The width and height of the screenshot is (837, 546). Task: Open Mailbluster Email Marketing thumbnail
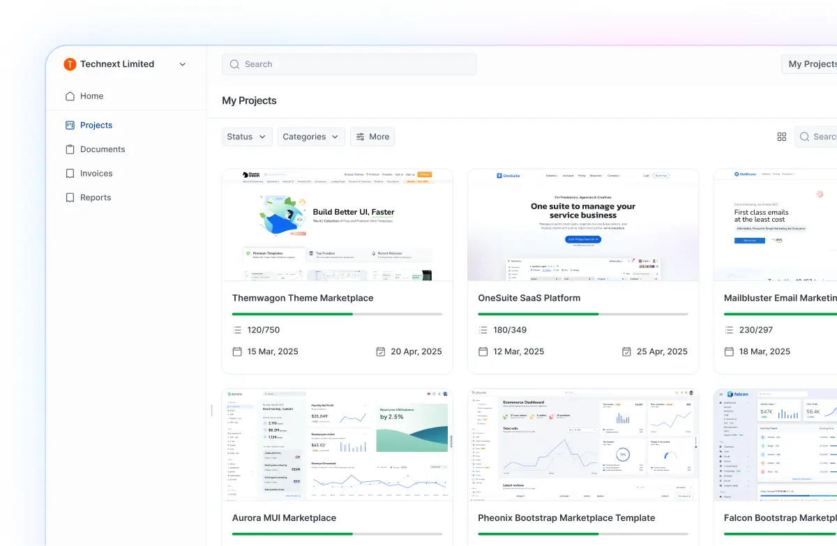[776, 225]
